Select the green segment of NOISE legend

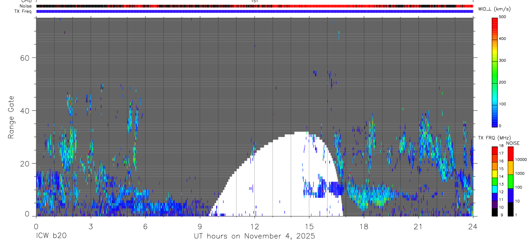[x=510, y=181]
